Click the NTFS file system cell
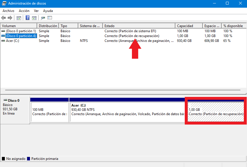Screen dimensions: 247x167 [84, 41]
